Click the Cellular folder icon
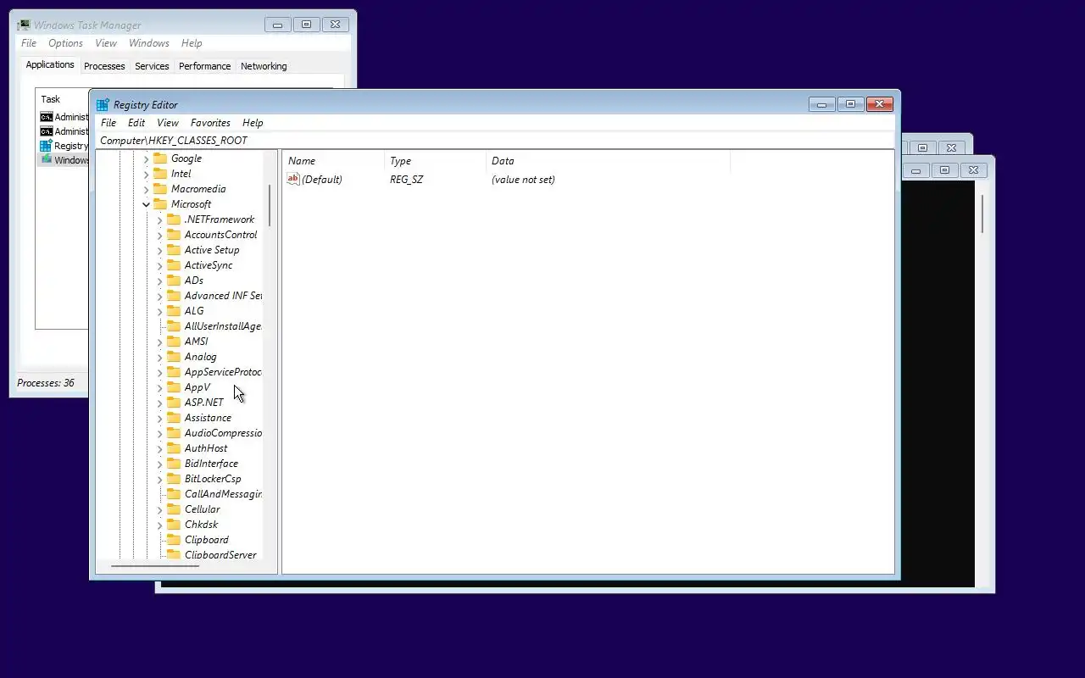This screenshot has width=1085, height=678. click(x=174, y=509)
